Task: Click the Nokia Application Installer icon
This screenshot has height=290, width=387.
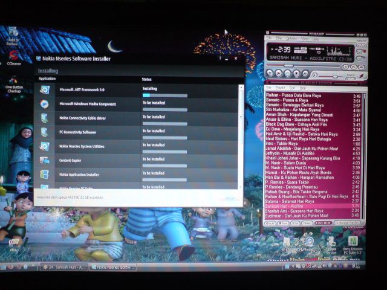Action: [44, 174]
